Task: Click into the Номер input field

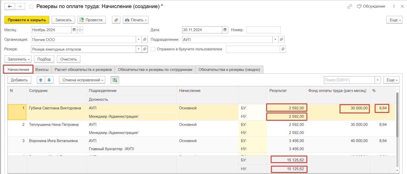Action: pyautogui.click(x=263, y=30)
